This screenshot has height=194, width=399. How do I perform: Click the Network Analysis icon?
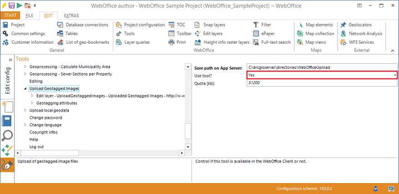tap(343, 33)
